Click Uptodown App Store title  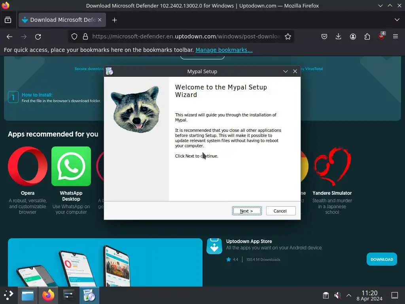pyautogui.click(x=249, y=241)
